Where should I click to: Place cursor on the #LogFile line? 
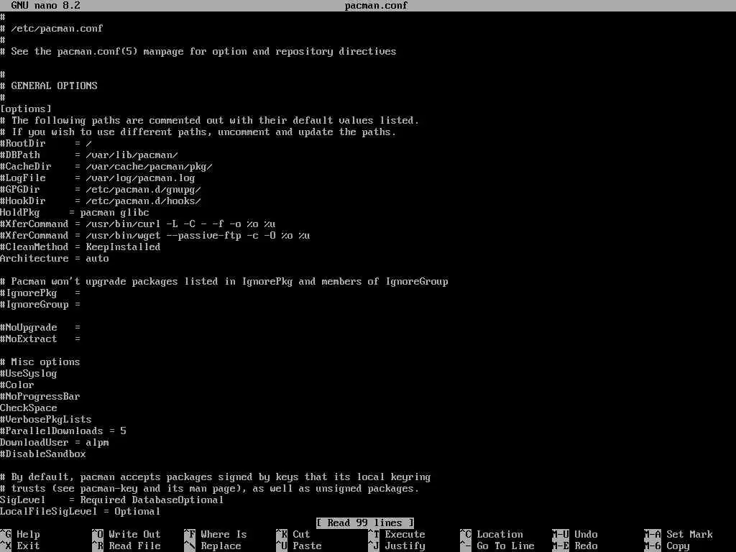[x=98, y=178]
